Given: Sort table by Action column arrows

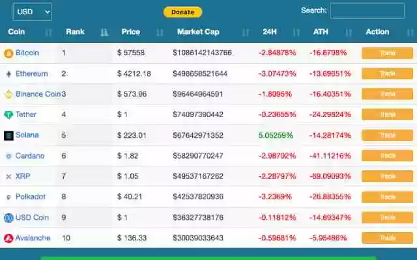Looking at the screenshot, I should [x=410, y=32].
